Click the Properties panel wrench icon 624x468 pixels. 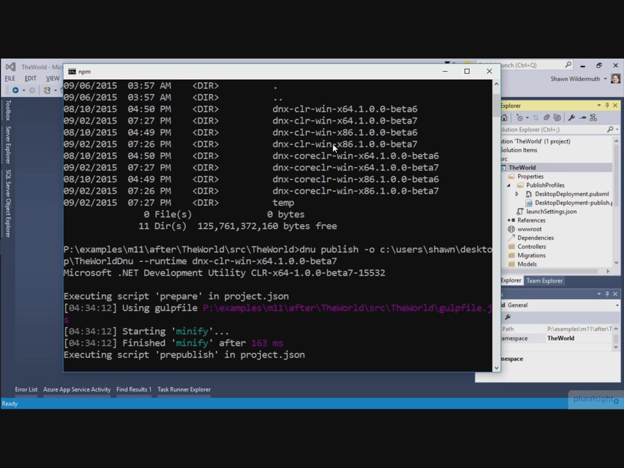508,317
